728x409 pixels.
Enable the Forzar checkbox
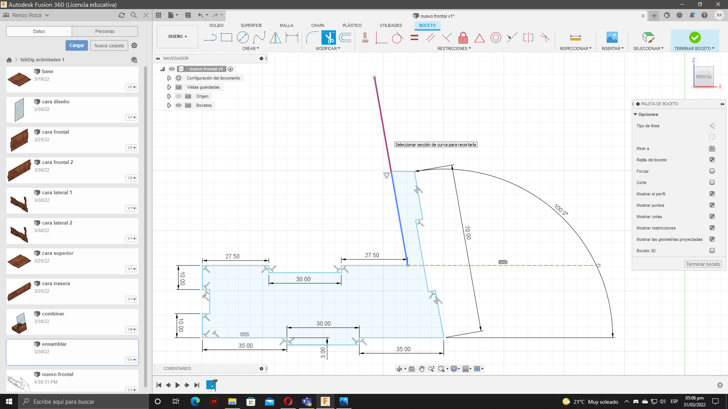tap(712, 171)
